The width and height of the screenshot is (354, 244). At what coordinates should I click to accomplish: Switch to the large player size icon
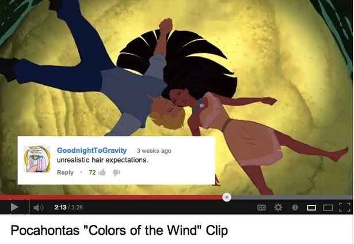point(328,208)
